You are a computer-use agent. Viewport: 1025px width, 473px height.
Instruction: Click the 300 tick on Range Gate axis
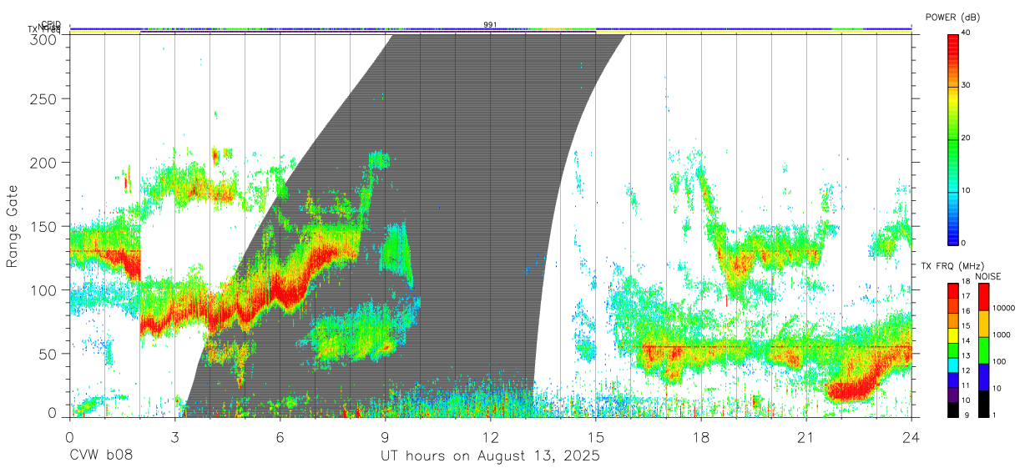pyautogui.click(x=43, y=39)
